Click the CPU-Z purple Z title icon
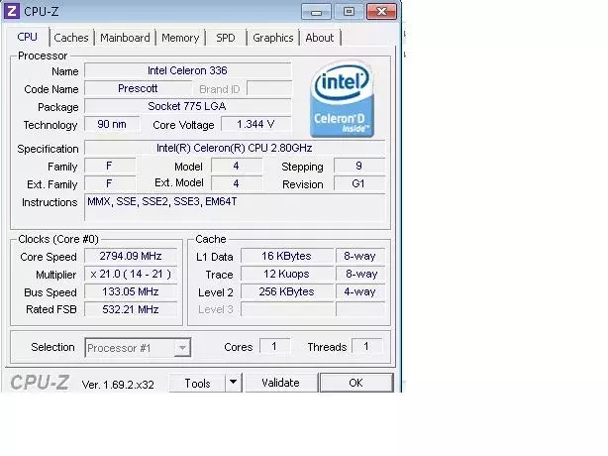This screenshot has width=608, height=456. click(12, 11)
